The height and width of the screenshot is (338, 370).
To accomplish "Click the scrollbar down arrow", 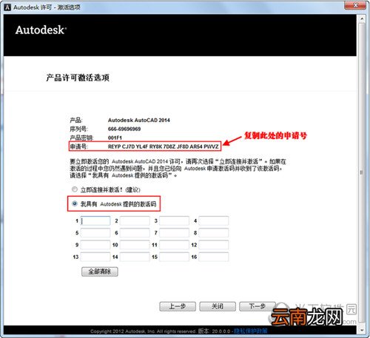I will click(362, 330).
